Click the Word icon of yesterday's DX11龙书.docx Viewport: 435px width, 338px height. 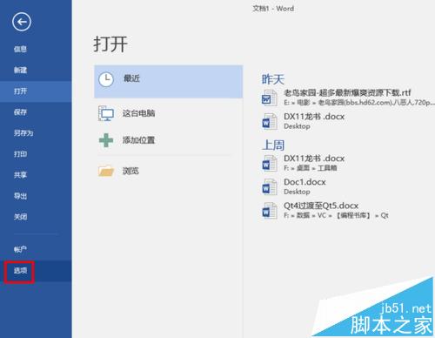(270, 121)
